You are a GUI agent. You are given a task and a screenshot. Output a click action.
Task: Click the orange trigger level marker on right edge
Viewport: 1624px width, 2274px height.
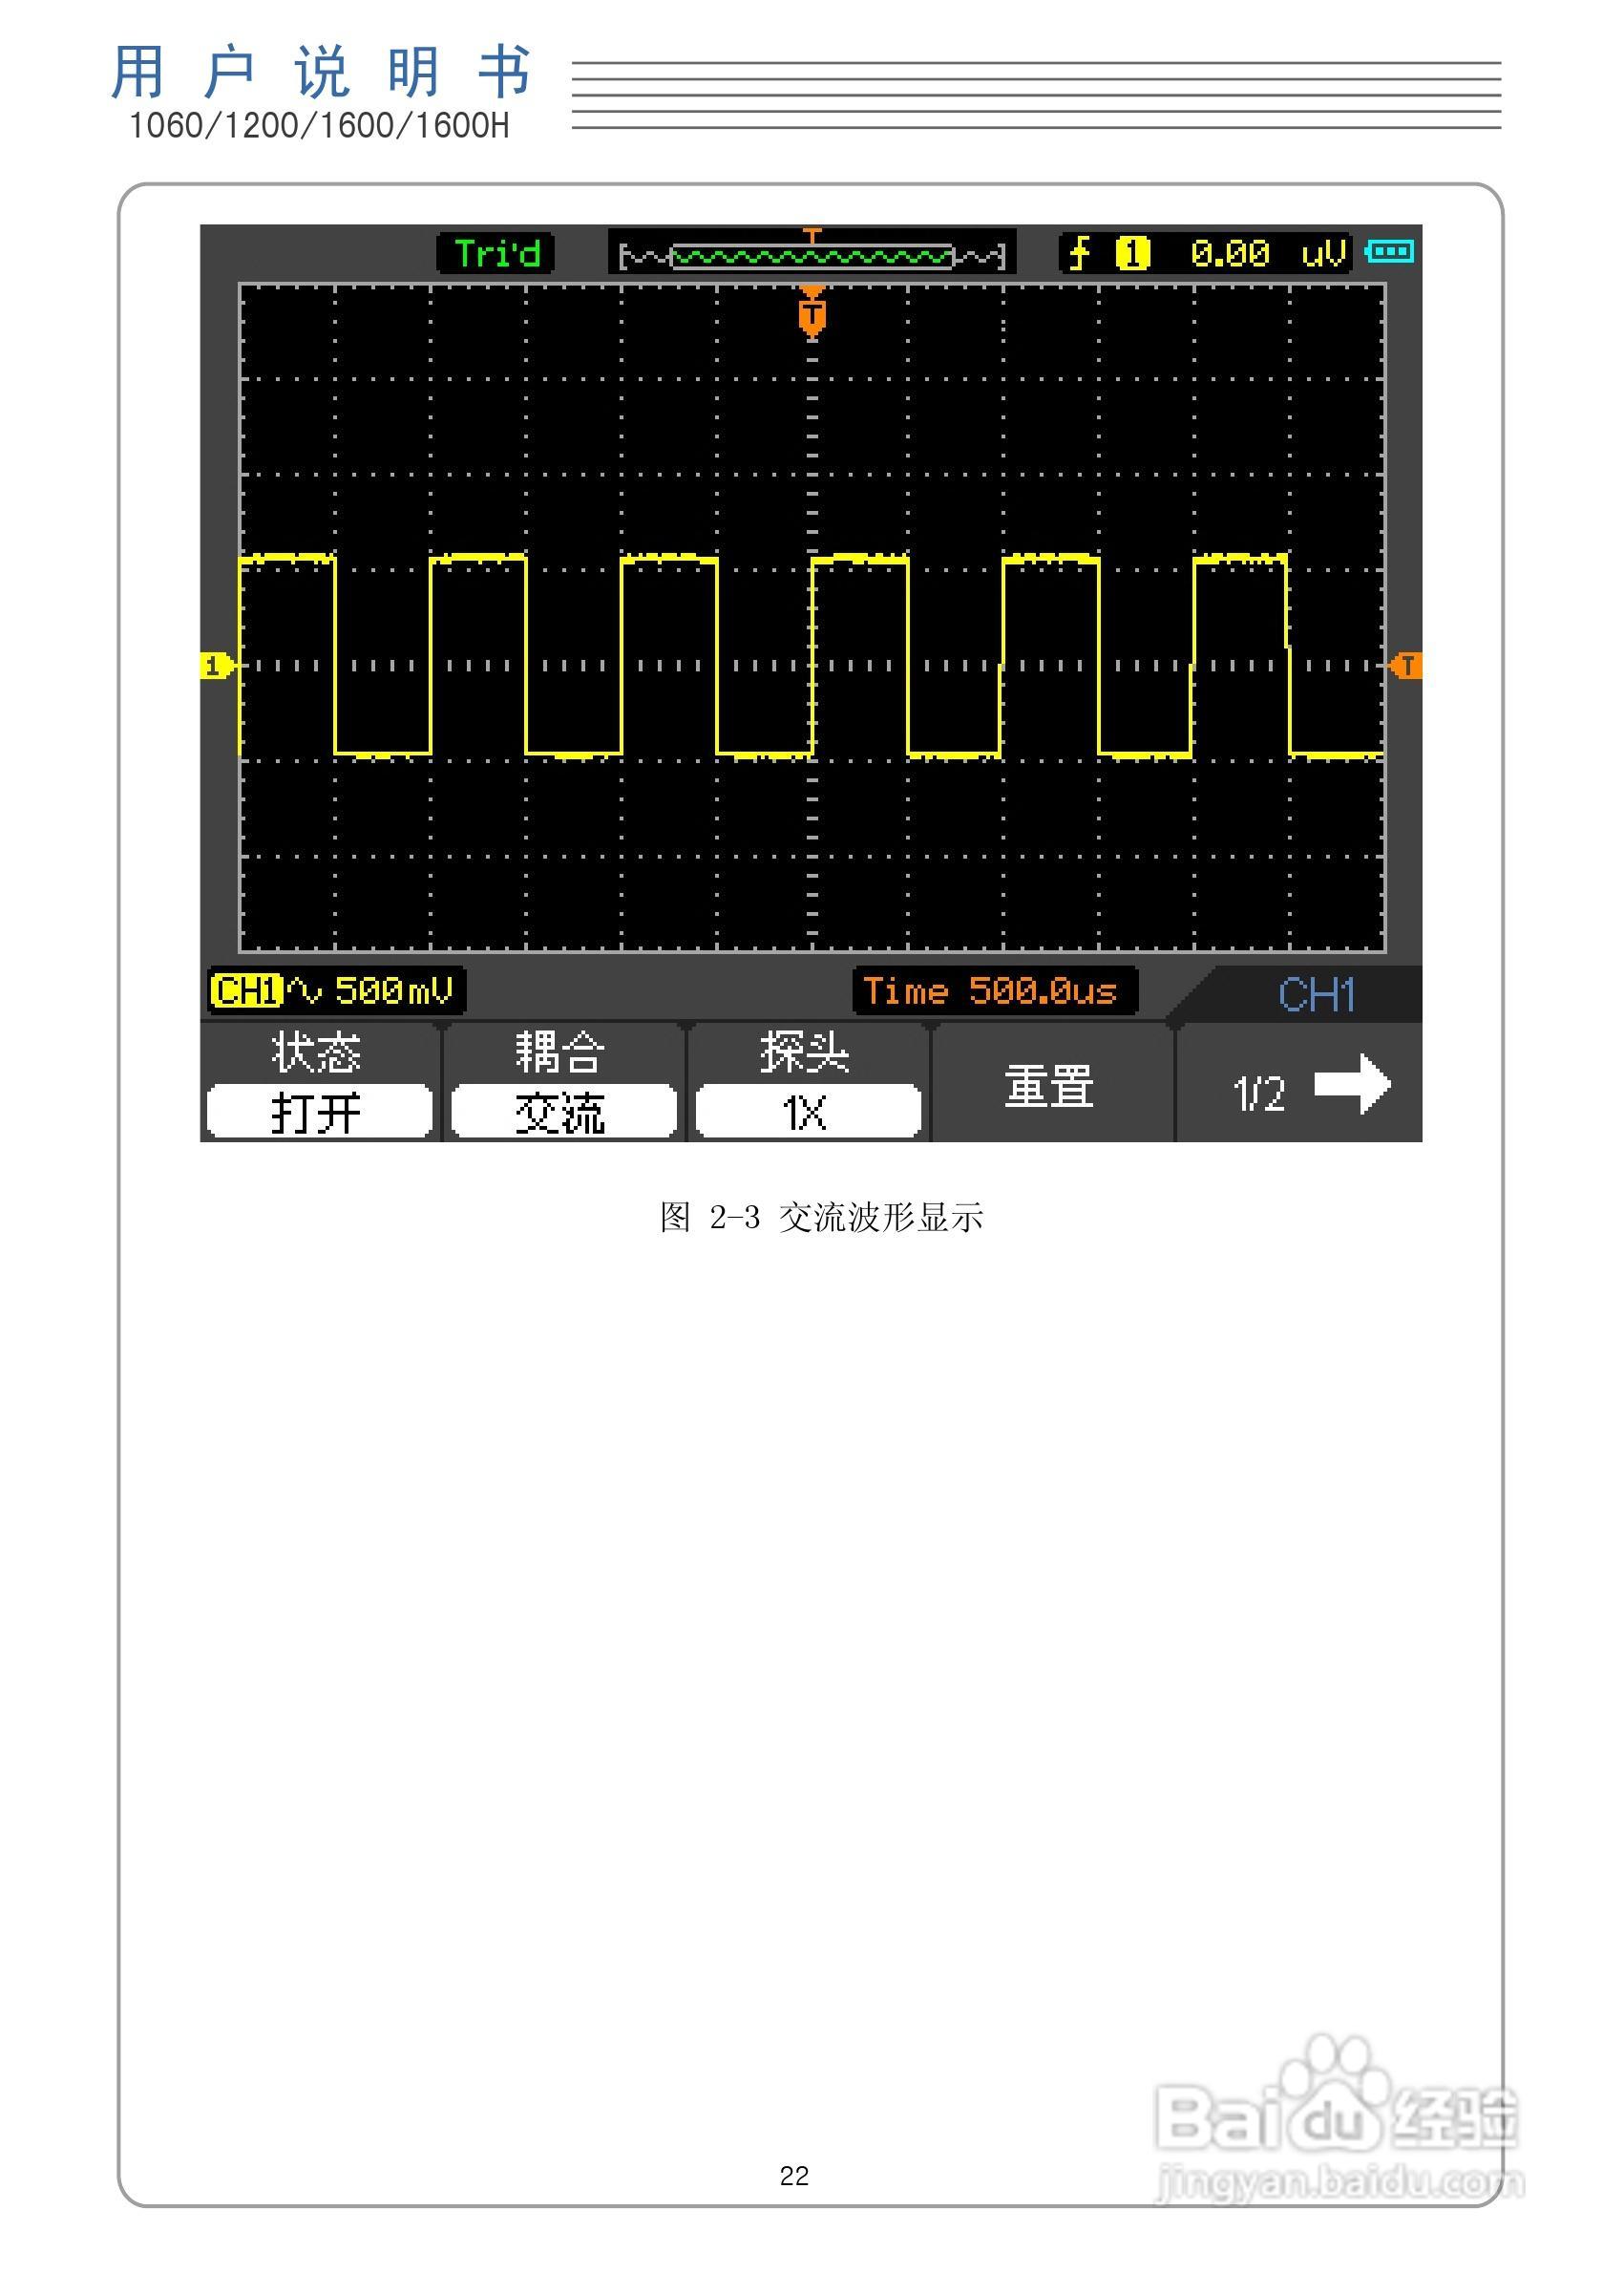[1406, 666]
